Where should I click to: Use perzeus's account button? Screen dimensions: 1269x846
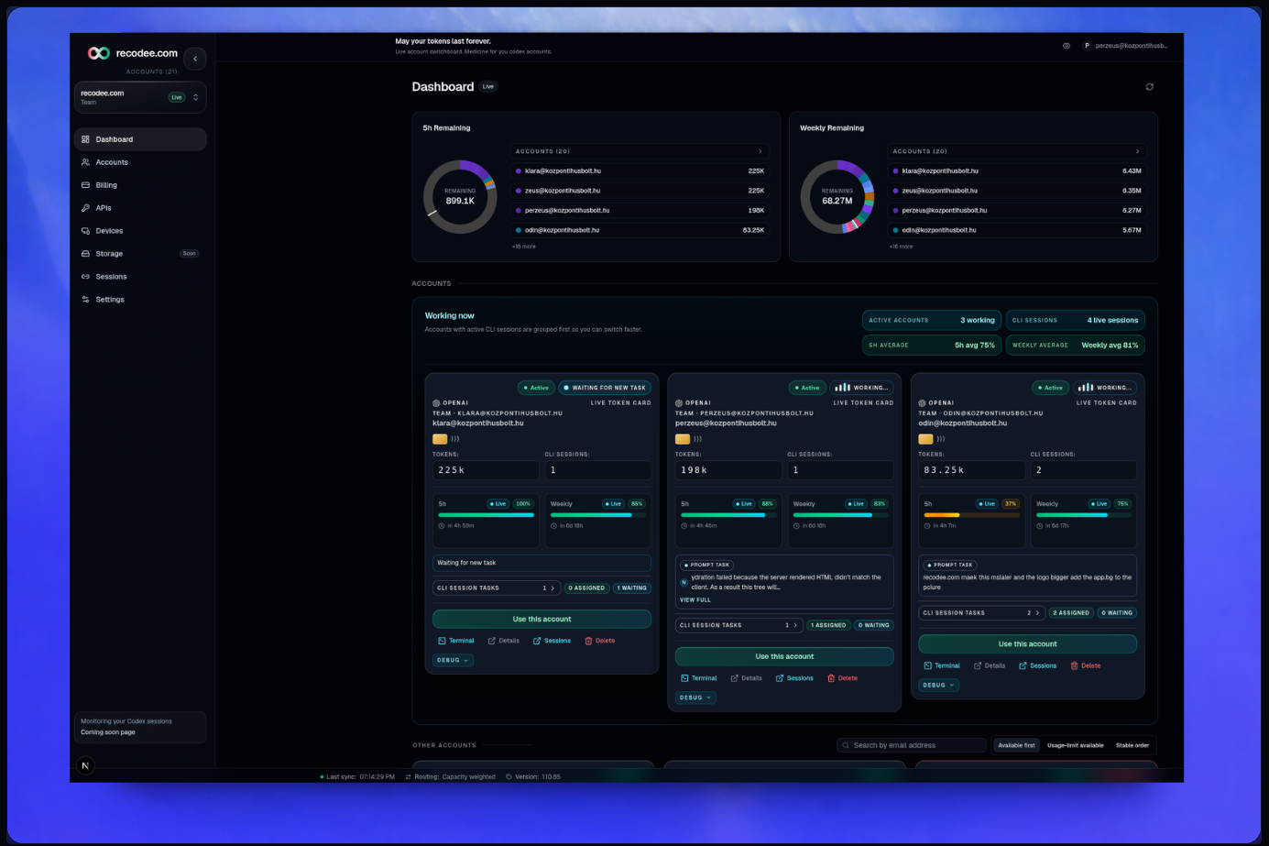[x=784, y=656]
